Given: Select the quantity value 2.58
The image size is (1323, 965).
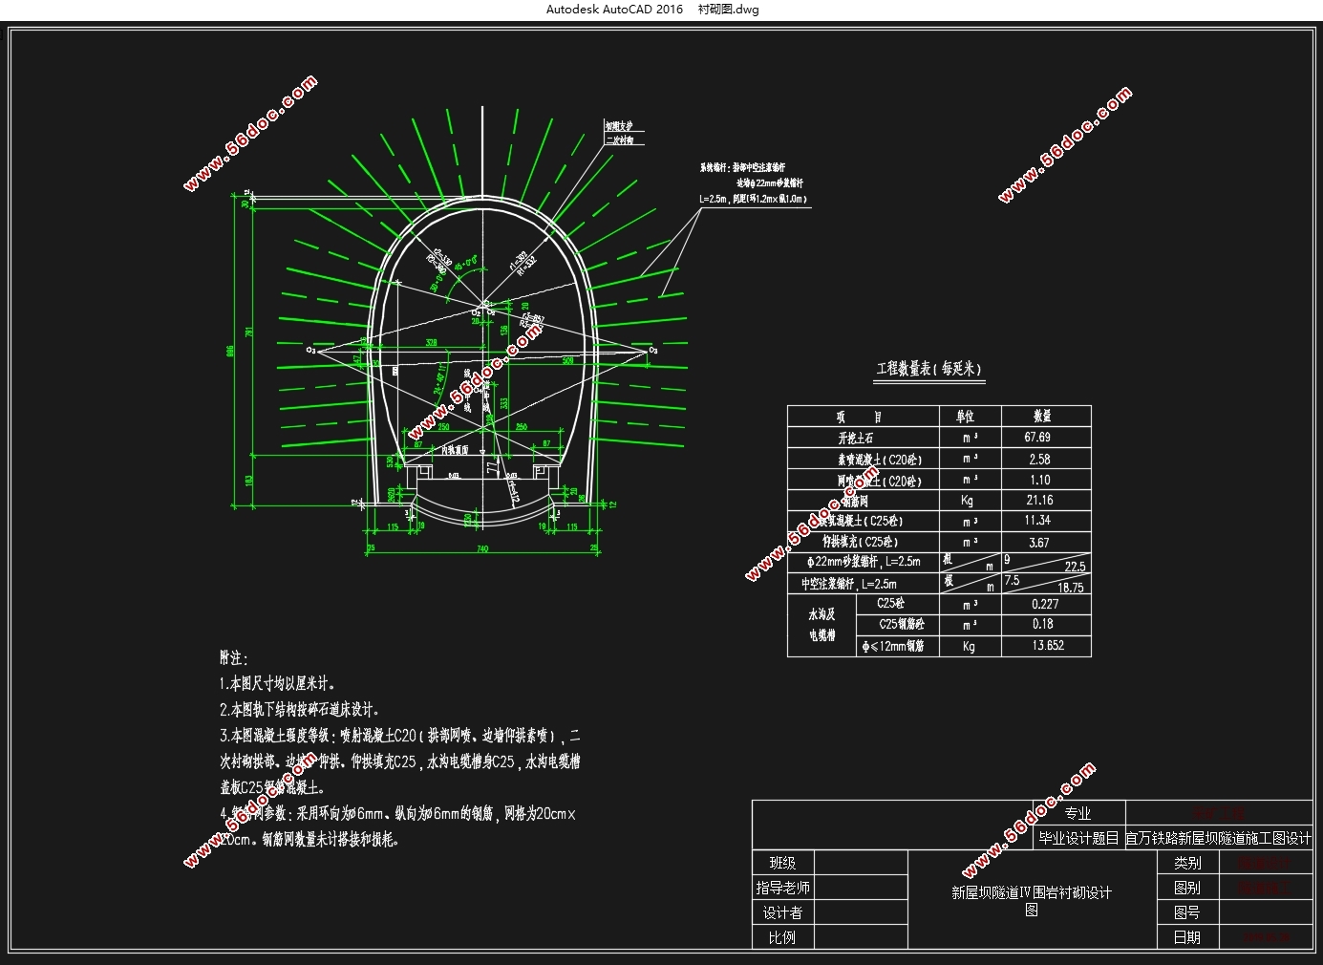Looking at the screenshot, I should tap(1039, 460).
